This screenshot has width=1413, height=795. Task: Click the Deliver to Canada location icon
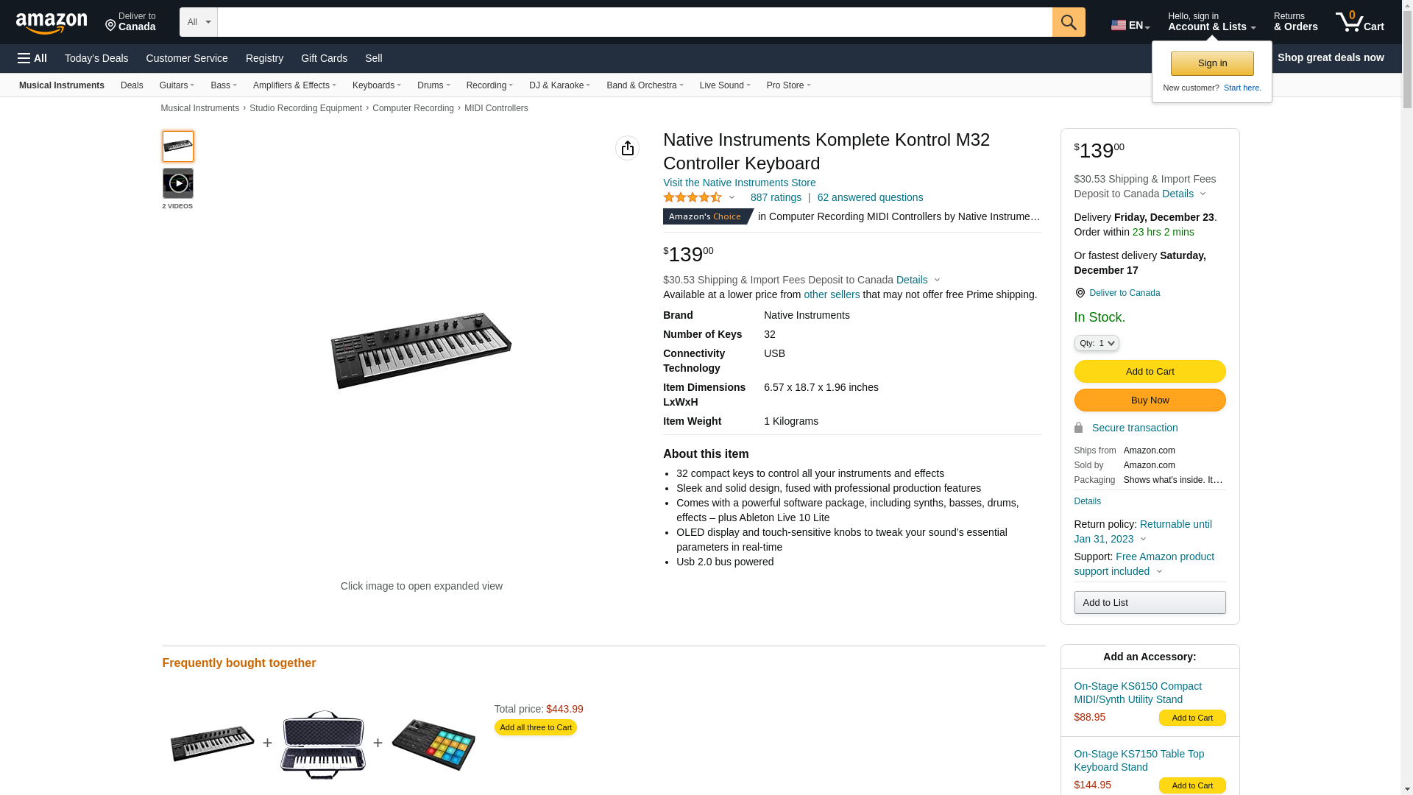tap(1080, 293)
